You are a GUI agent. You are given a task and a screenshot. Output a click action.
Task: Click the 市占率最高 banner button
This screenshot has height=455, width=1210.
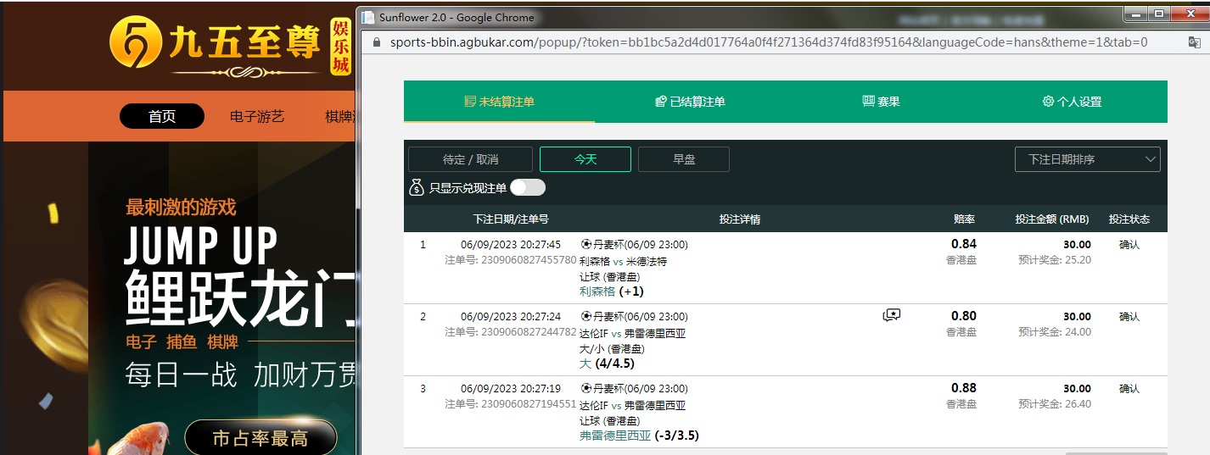pos(260,438)
